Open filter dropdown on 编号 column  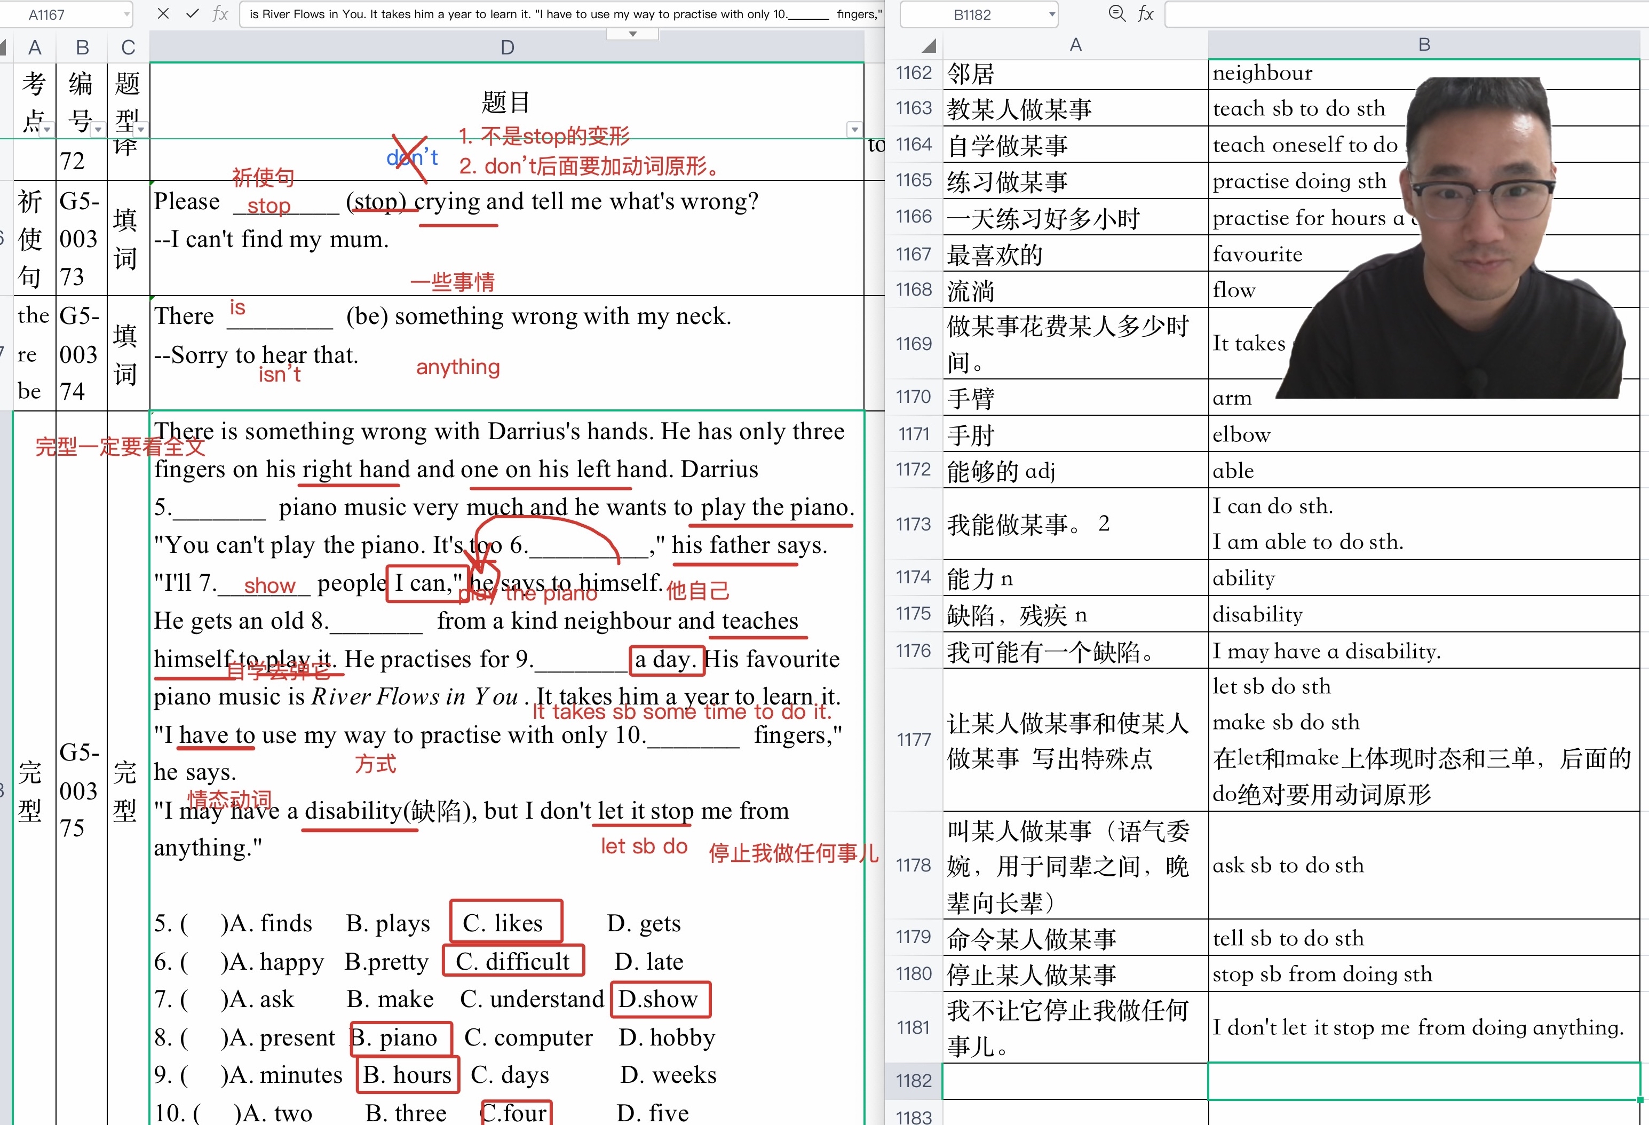point(98,129)
